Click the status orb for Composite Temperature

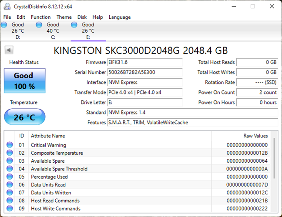(10, 153)
